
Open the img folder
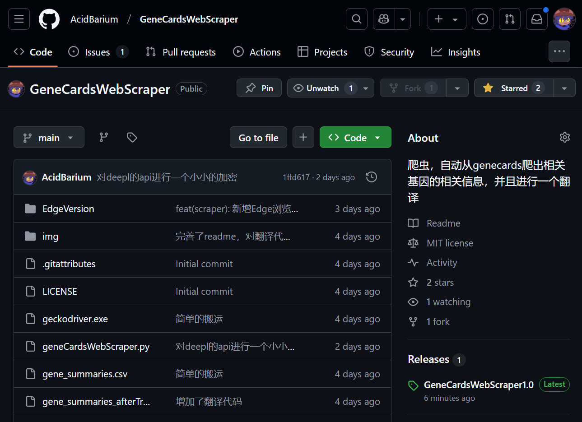(50, 236)
